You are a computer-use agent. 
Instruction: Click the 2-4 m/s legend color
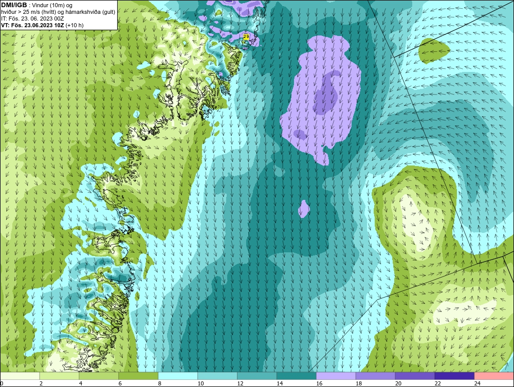tap(59, 376)
